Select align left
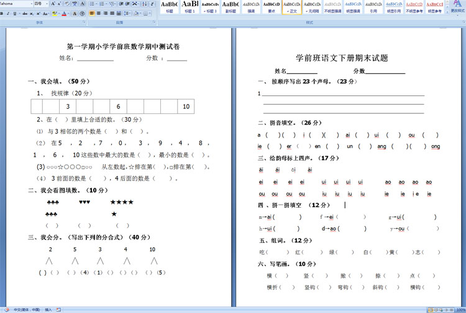 92,14
